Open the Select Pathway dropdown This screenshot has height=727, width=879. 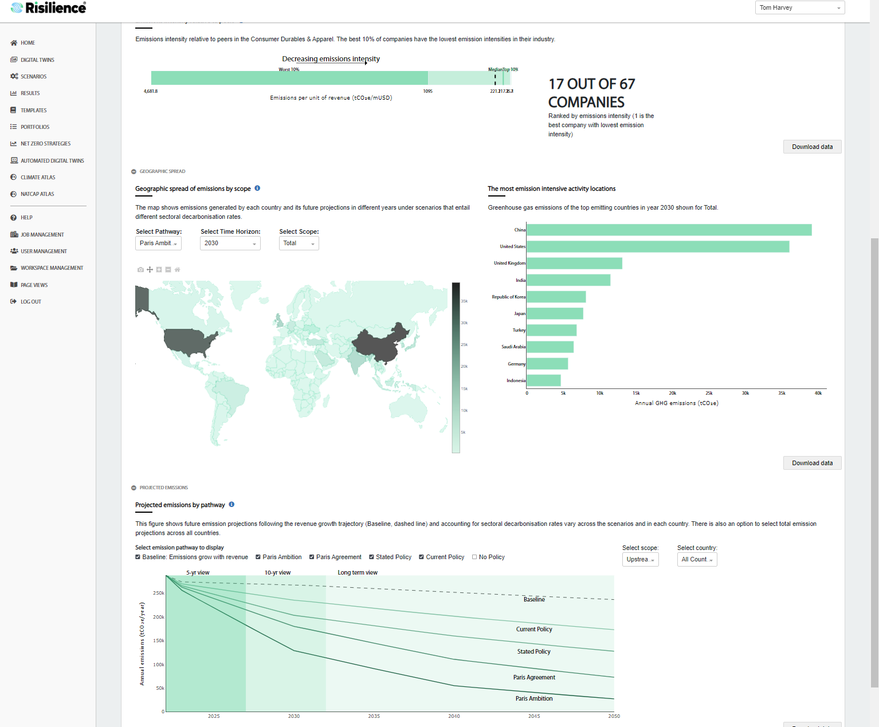coord(158,243)
